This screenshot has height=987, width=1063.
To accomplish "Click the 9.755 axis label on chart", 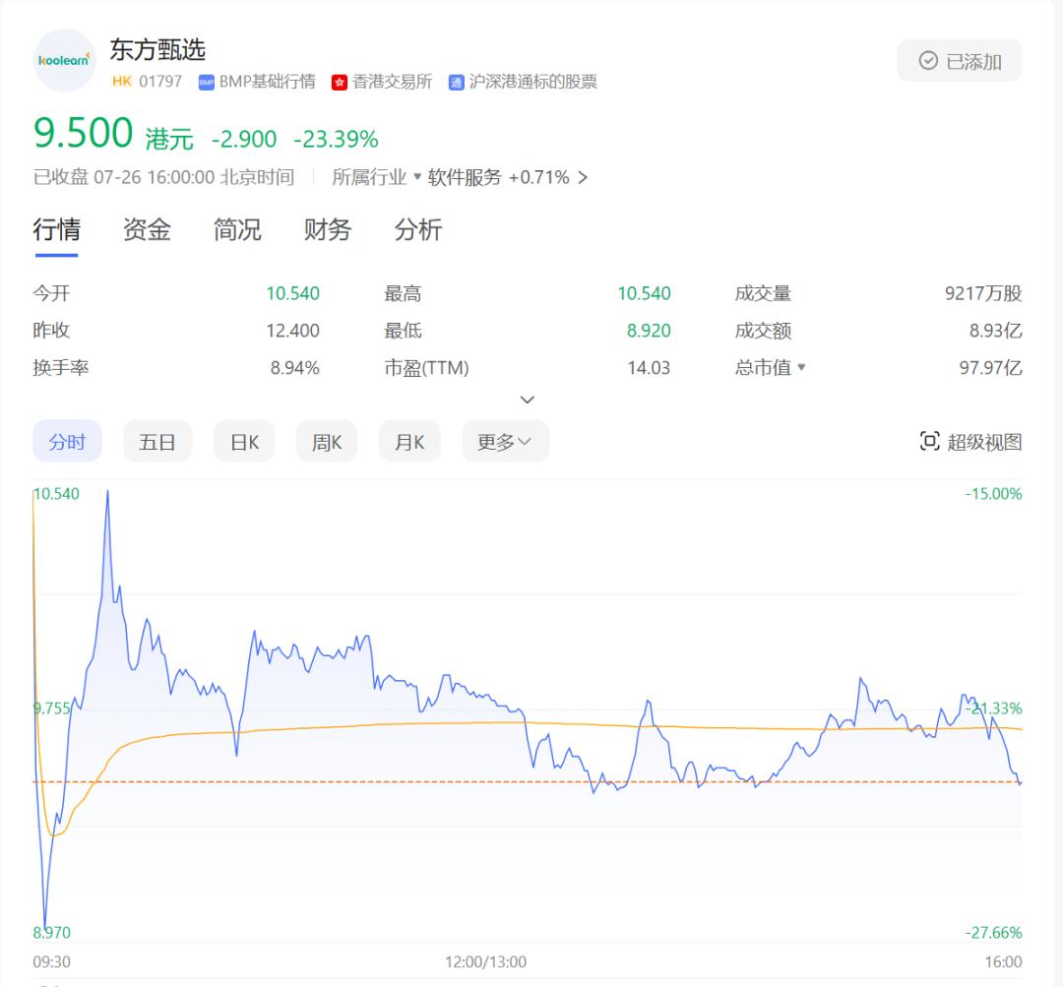I will [52, 709].
